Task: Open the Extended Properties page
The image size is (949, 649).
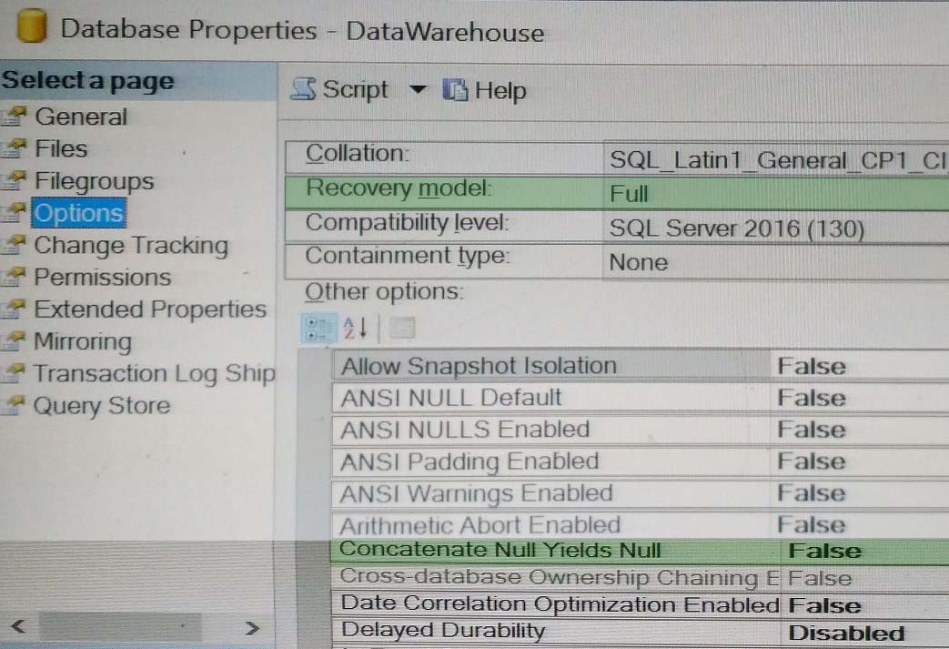Action: coord(150,309)
